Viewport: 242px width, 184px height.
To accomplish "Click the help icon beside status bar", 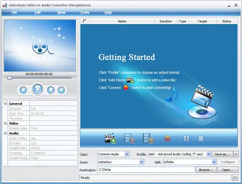I will click(x=235, y=178).
